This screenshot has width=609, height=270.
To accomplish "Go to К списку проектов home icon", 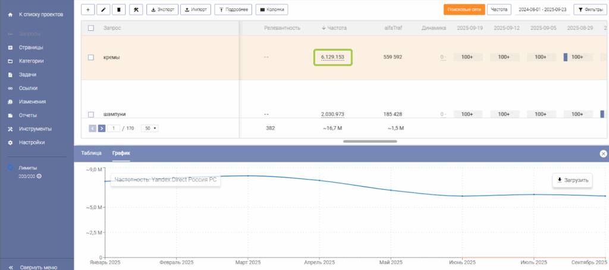I will point(10,14).
